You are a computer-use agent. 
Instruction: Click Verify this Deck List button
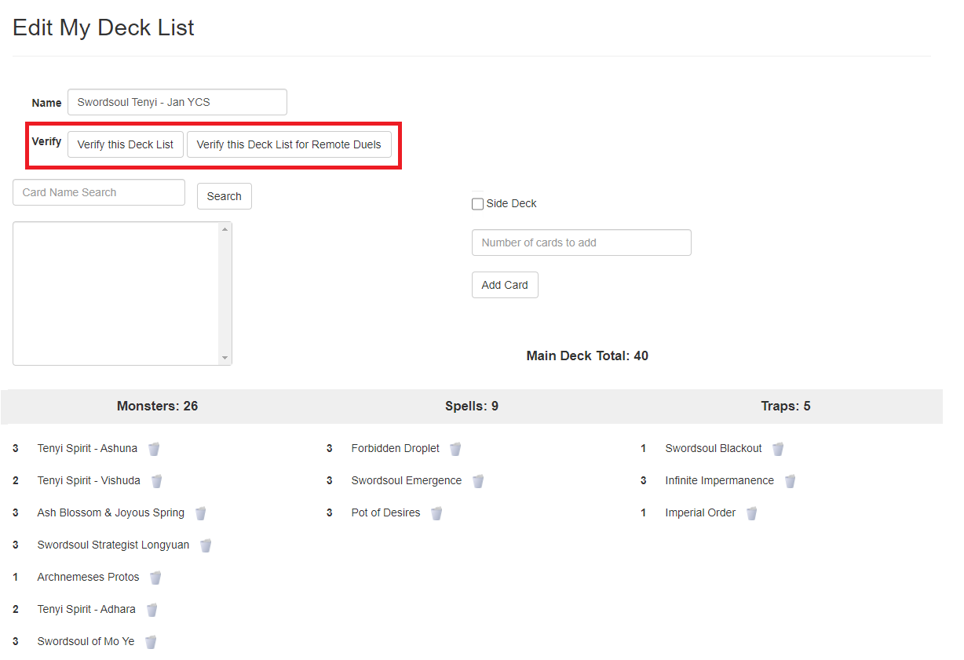pyautogui.click(x=126, y=144)
